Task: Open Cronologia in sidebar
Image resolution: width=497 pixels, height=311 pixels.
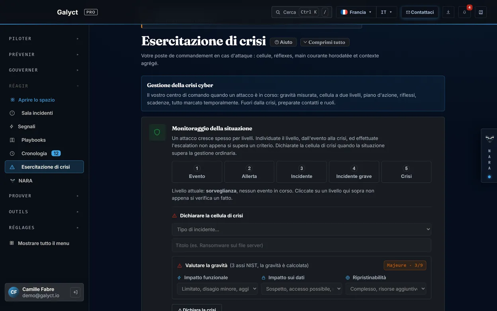Action: (44, 154)
